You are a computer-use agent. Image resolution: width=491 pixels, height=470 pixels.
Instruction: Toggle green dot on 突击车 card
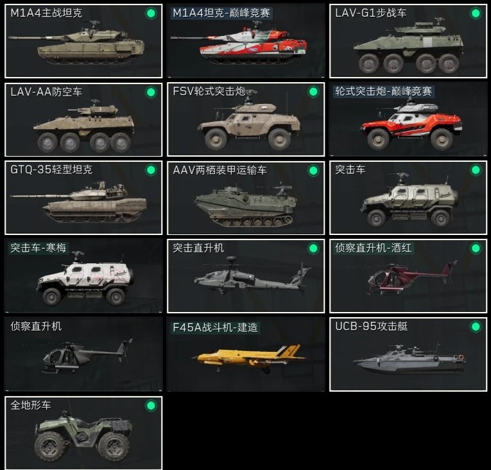click(476, 170)
